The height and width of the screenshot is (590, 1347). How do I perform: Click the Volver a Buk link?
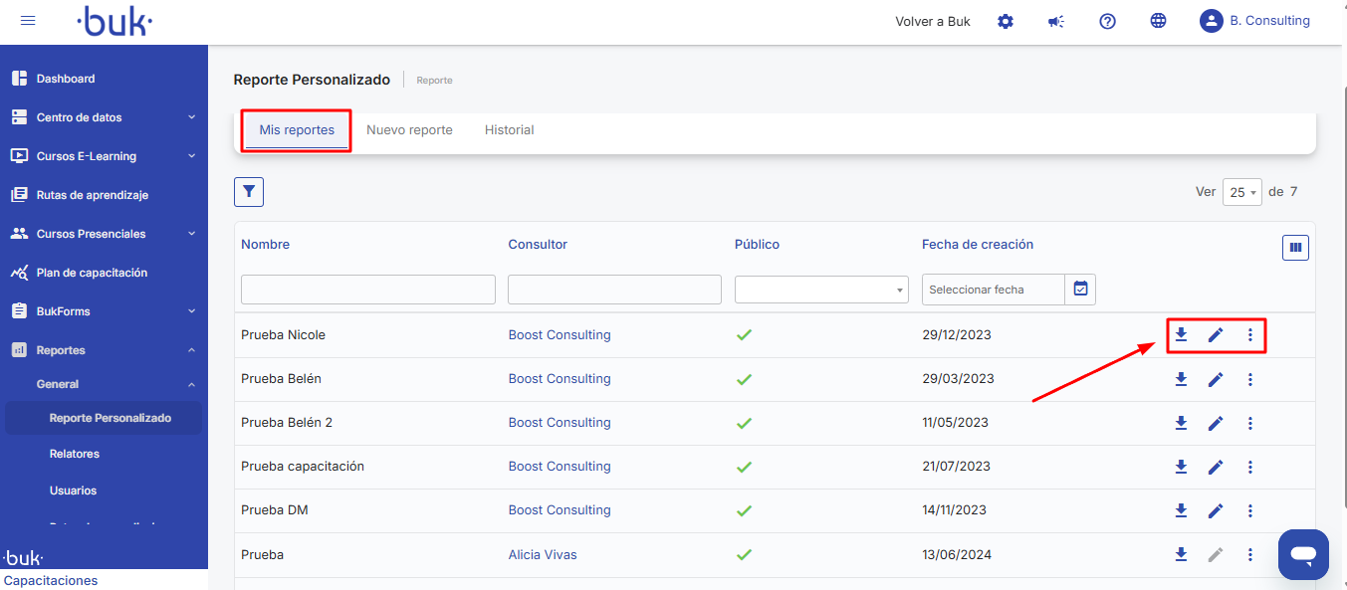(932, 21)
